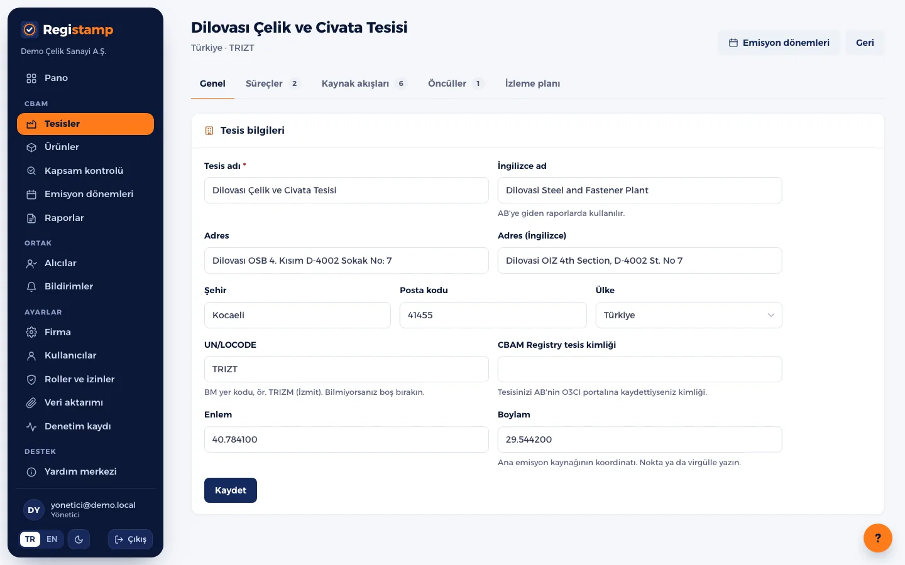The image size is (905, 565).
Task: Open Bildirimler bell icon
Action: tap(31, 287)
